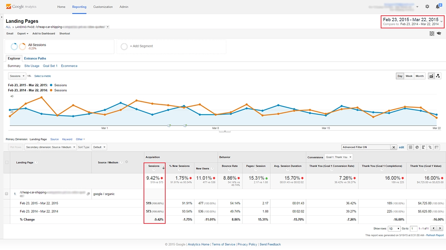This screenshot has height=250, width=446.
Task: Switch to the Entrance Paths tab
Action: [x=35, y=58]
